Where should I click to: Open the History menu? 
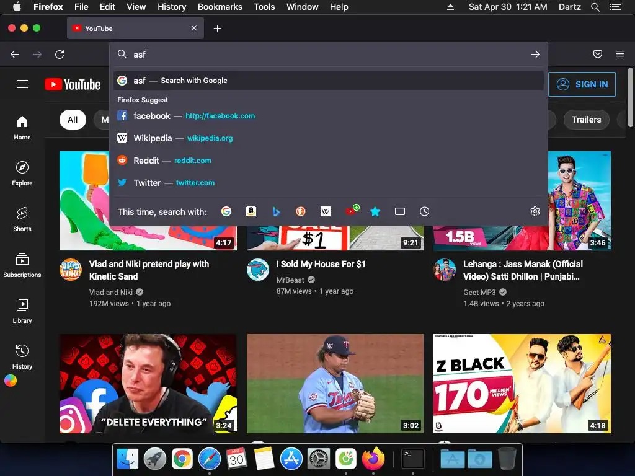click(x=172, y=7)
